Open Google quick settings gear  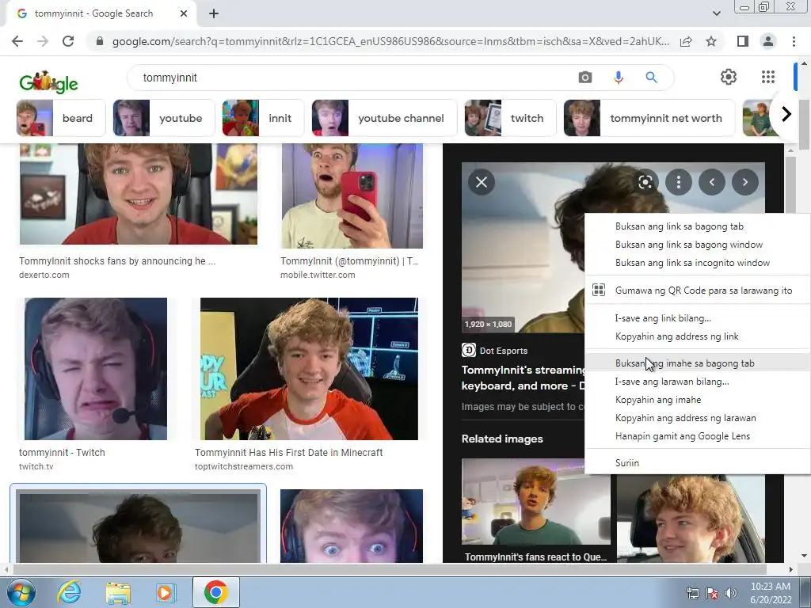point(729,77)
